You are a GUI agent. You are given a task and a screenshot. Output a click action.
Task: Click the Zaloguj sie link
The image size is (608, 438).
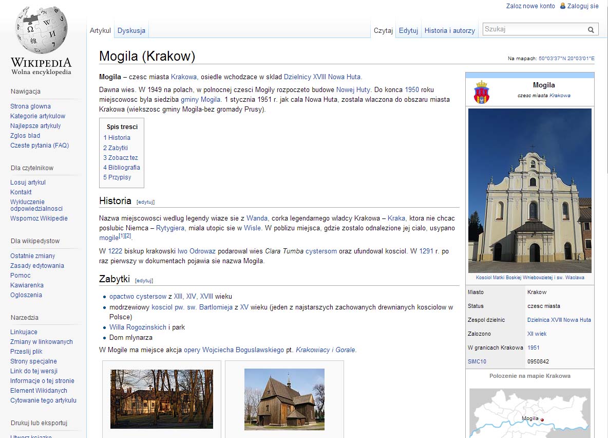pyautogui.click(x=583, y=6)
